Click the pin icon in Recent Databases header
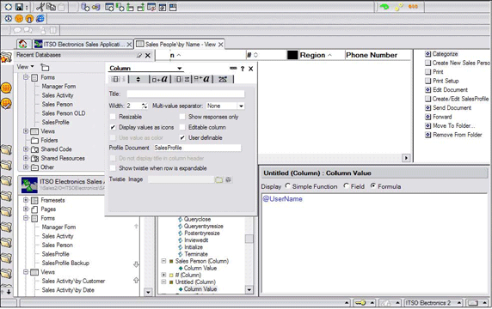 pyautogui.click(x=139, y=56)
